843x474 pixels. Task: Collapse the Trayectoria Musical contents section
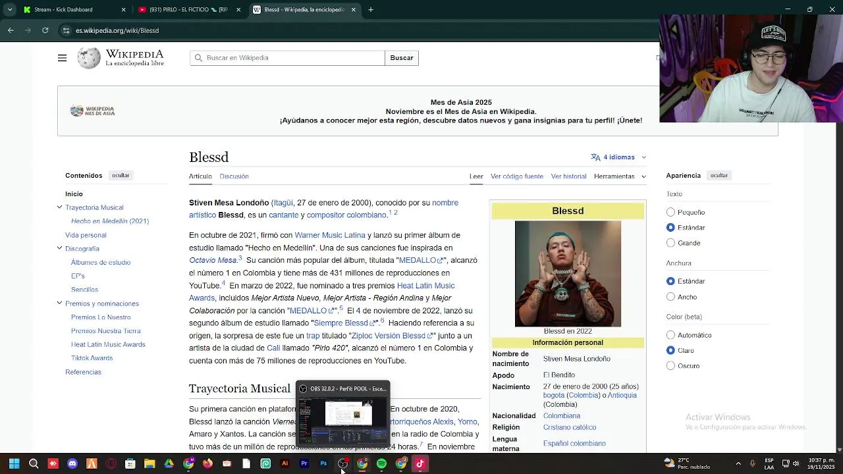pos(59,207)
